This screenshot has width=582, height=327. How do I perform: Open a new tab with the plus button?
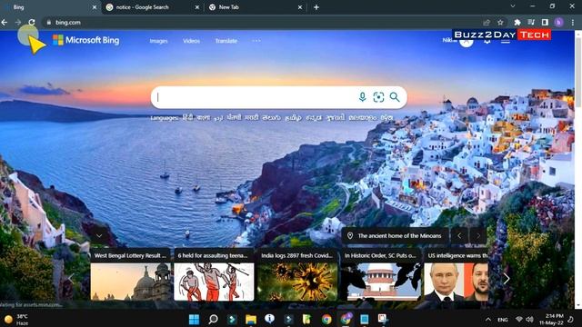coord(316,7)
